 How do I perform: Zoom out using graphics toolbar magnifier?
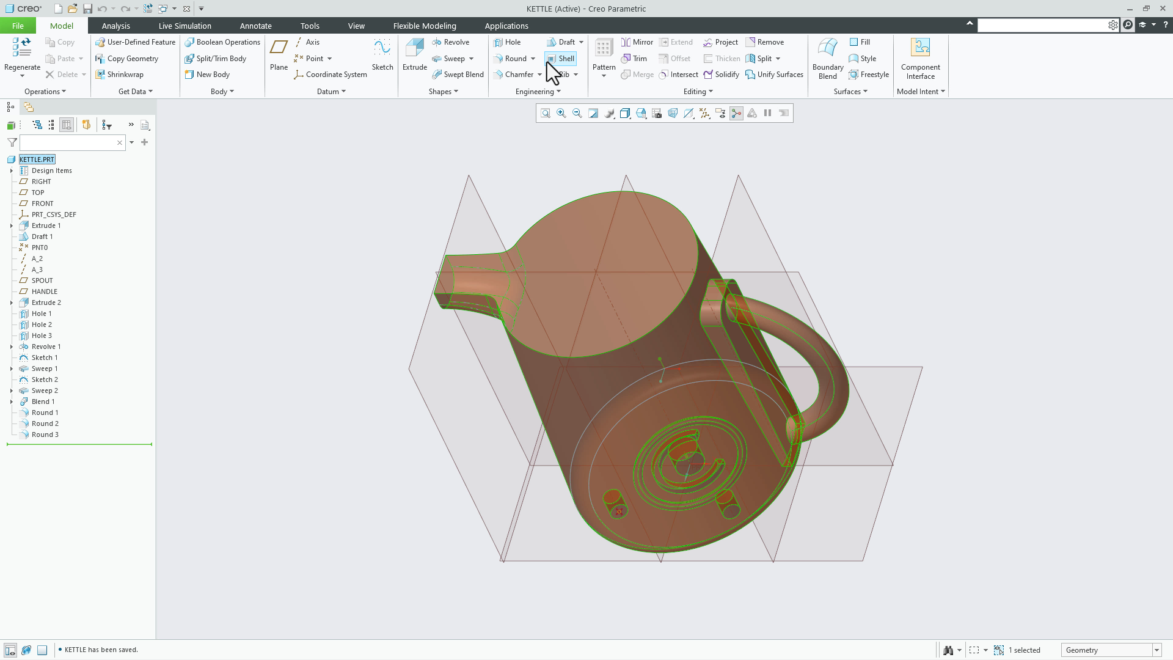coord(577,113)
